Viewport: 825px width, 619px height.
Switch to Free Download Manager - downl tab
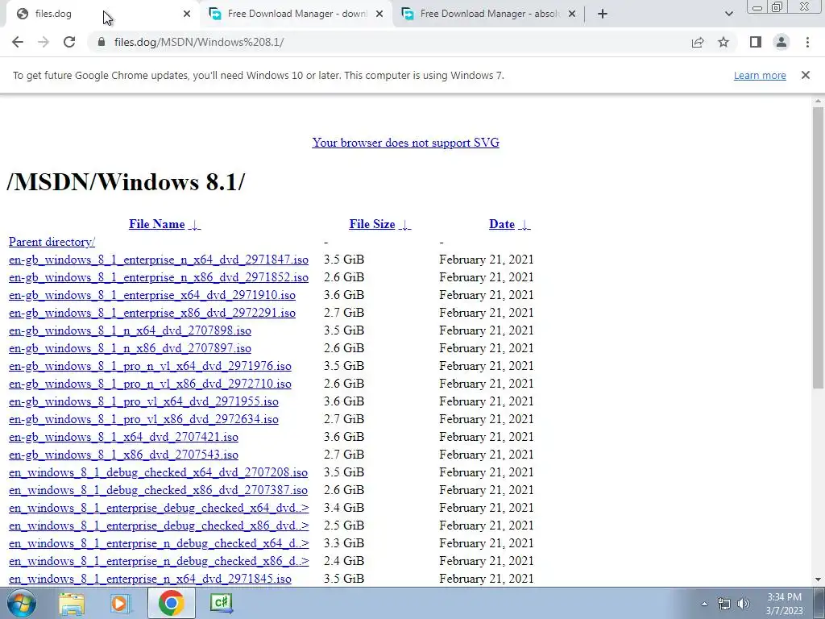(296, 14)
